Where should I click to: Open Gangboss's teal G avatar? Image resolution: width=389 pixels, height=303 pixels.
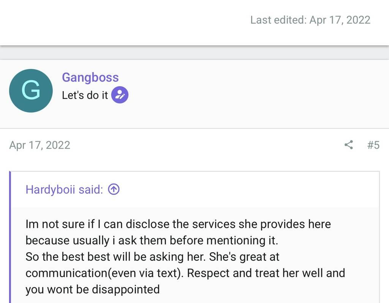[31, 91]
